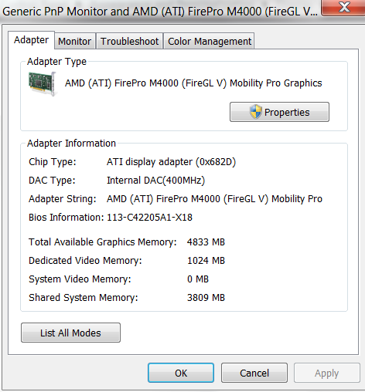Click the Internal DAC(400MHz) value
The width and height of the screenshot is (365, 392).
pyautogui.click(x=155, y=181)
